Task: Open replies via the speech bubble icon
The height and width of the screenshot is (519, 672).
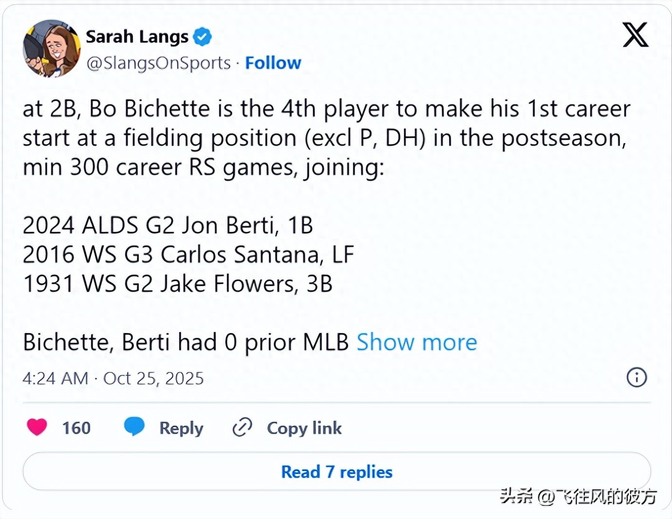Action: coord(134,427)
